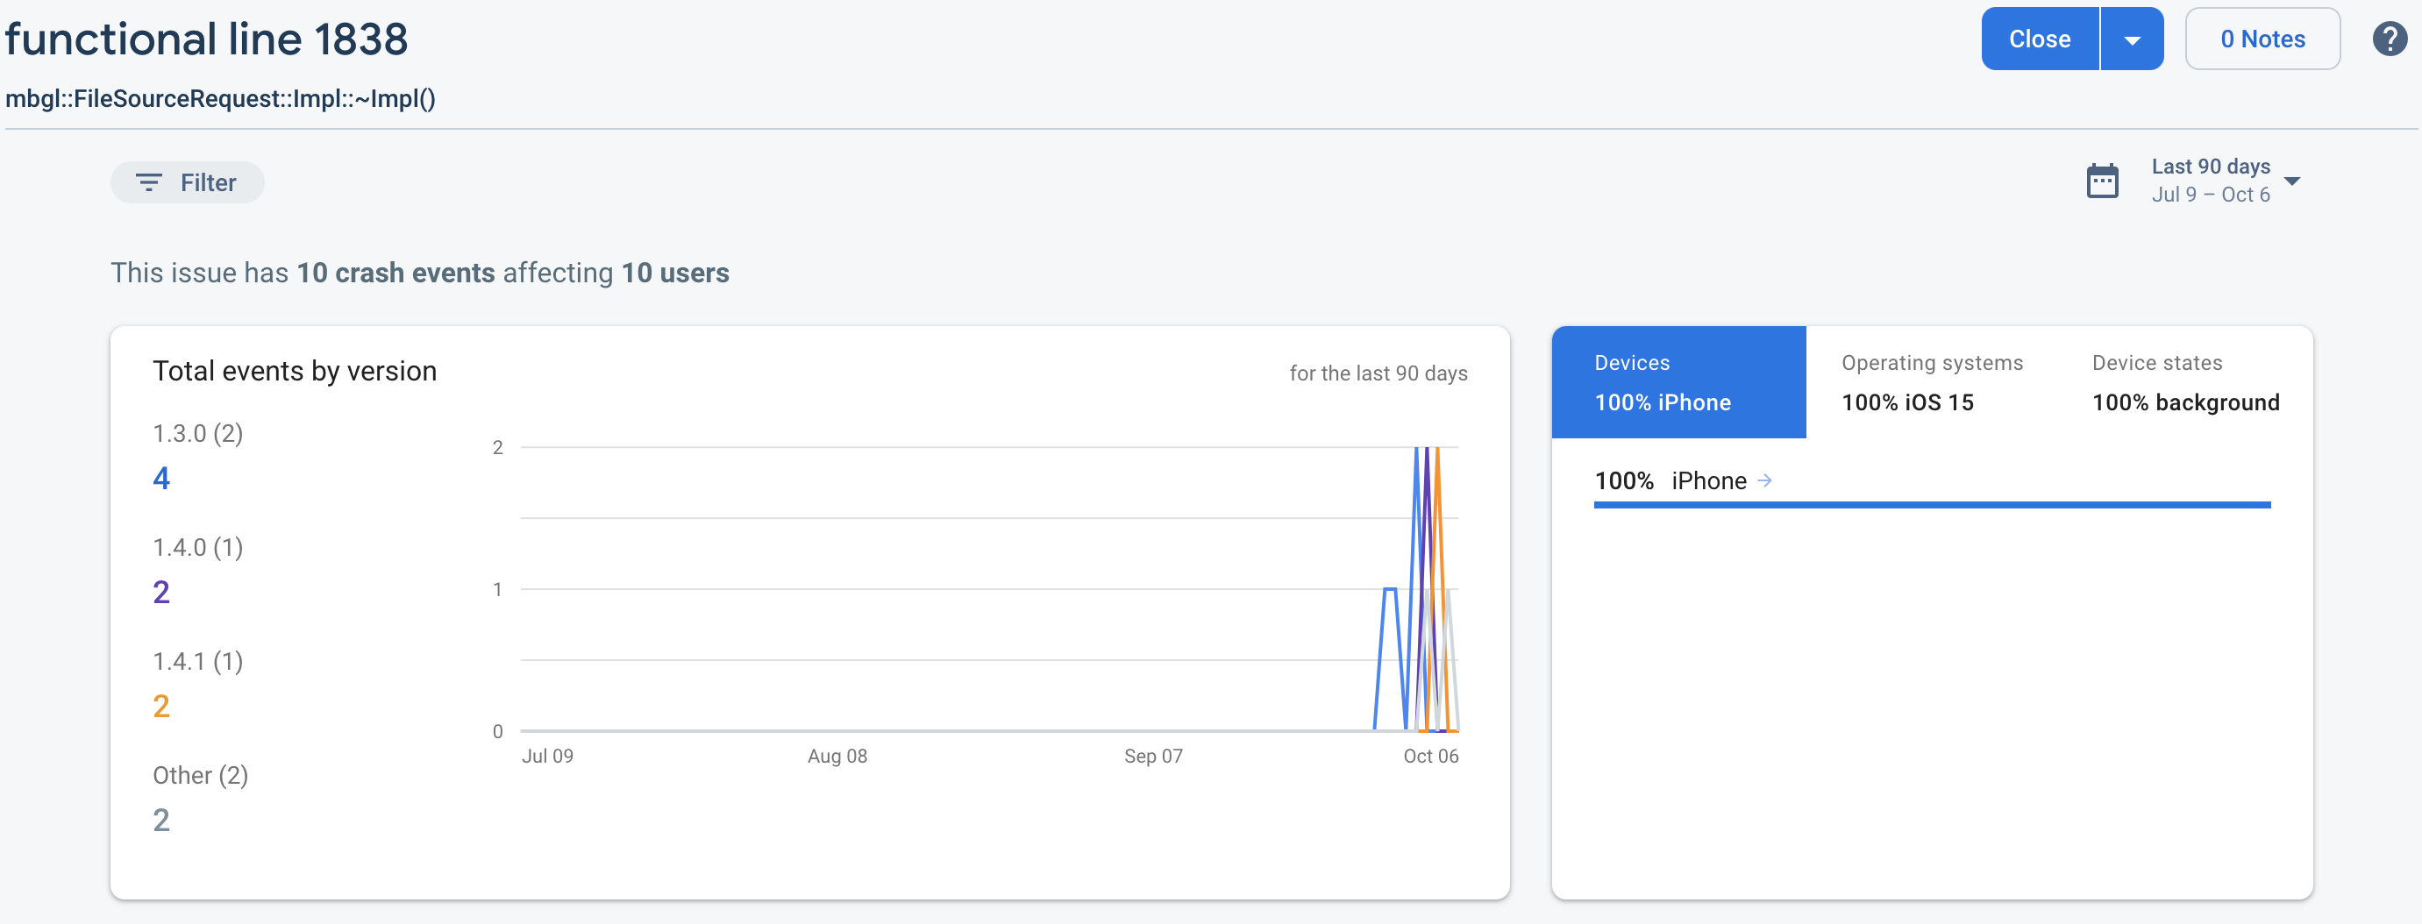Click the Jul 9 – Oct 6 date text
This screenshot has height=924, width=2422.
click(x=2210, y=195)
